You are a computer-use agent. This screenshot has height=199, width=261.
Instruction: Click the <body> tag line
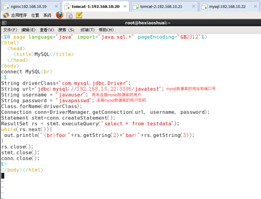[x=10, y=66]
